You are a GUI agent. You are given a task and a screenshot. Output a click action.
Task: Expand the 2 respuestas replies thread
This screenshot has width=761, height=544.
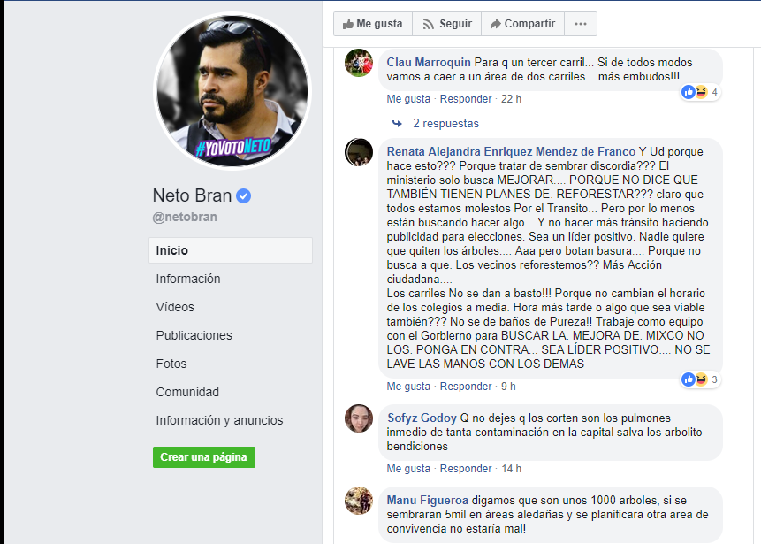(x=445, y=124)
